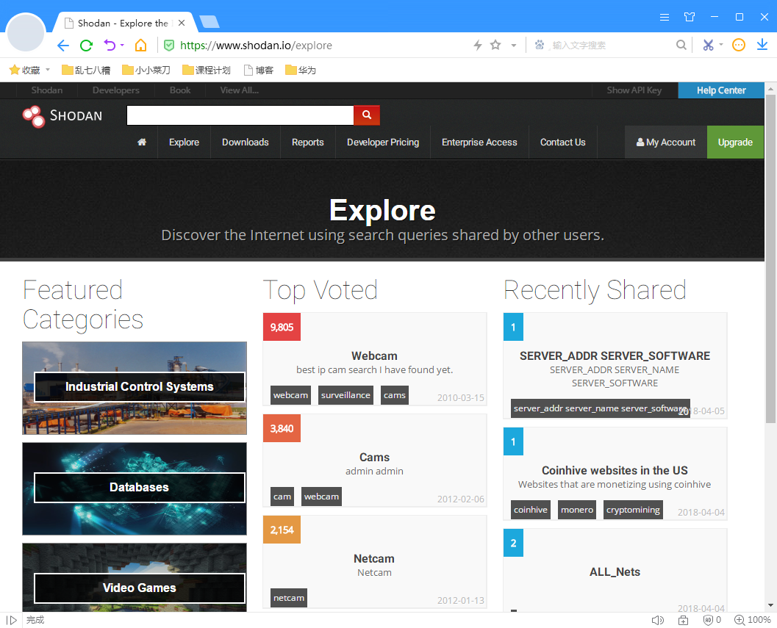The image size is (777, 628).
Task: Click into the Shodan search field
Action: tap(240, 115)
